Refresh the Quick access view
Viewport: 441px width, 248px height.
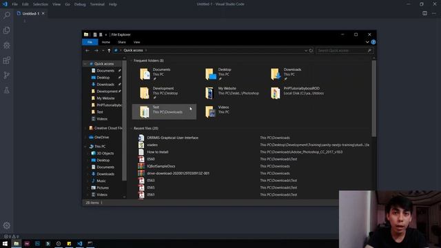pyautogui.click(x=311, y=50)
